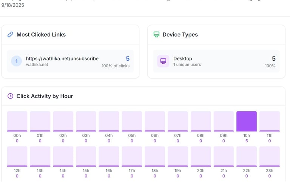The height and width of the screenshot is (182, 290).
Task: Click the blue 5 clicks count
Action: (128, 59)
